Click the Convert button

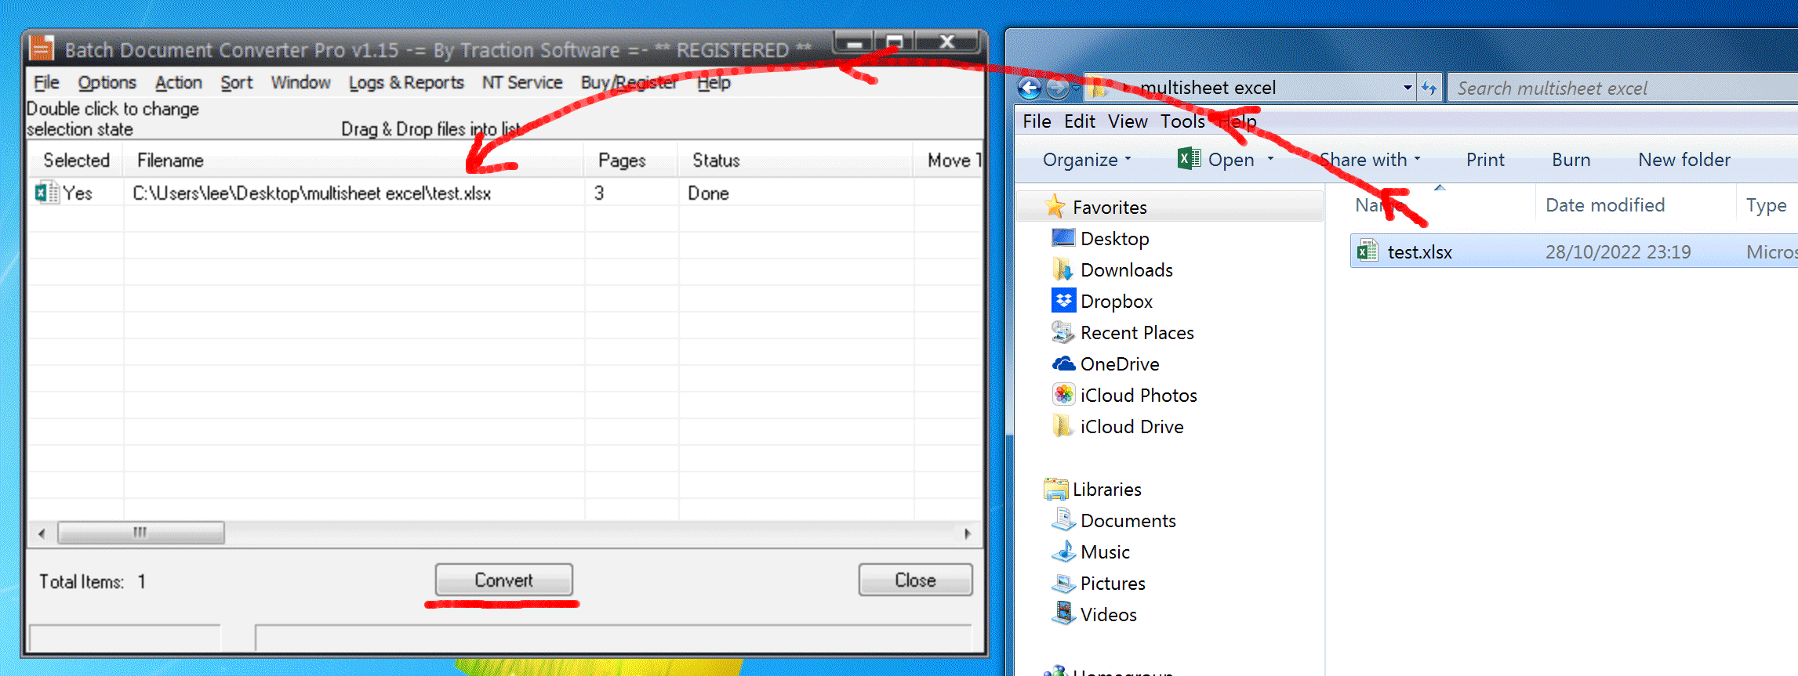(x=503, y=580)
